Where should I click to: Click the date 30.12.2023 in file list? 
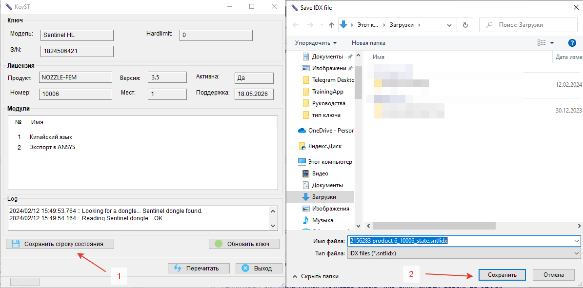coord(568,111)
